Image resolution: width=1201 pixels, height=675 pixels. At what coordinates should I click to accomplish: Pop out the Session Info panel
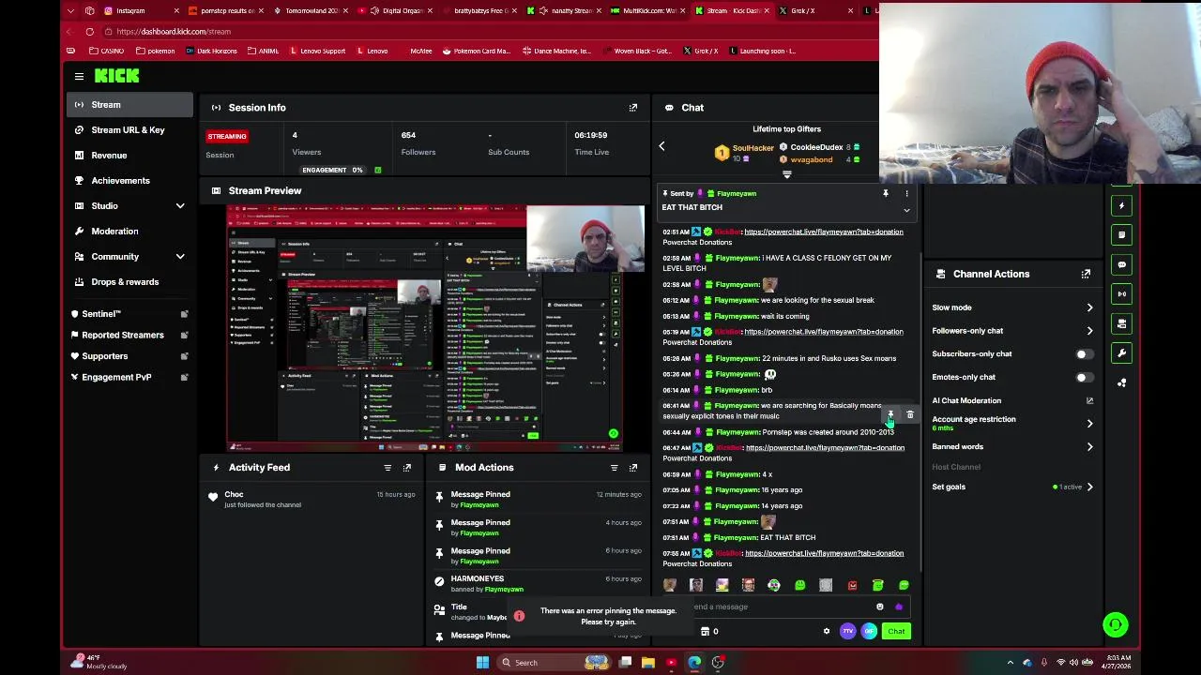632,108
